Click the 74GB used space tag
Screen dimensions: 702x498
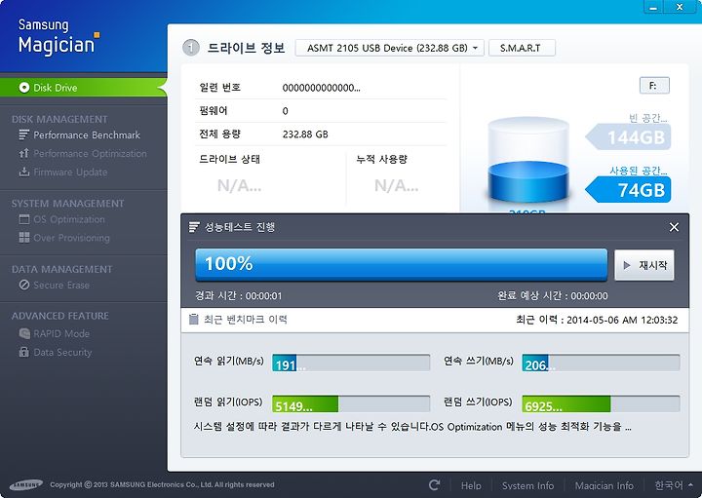tap(628, 190)
